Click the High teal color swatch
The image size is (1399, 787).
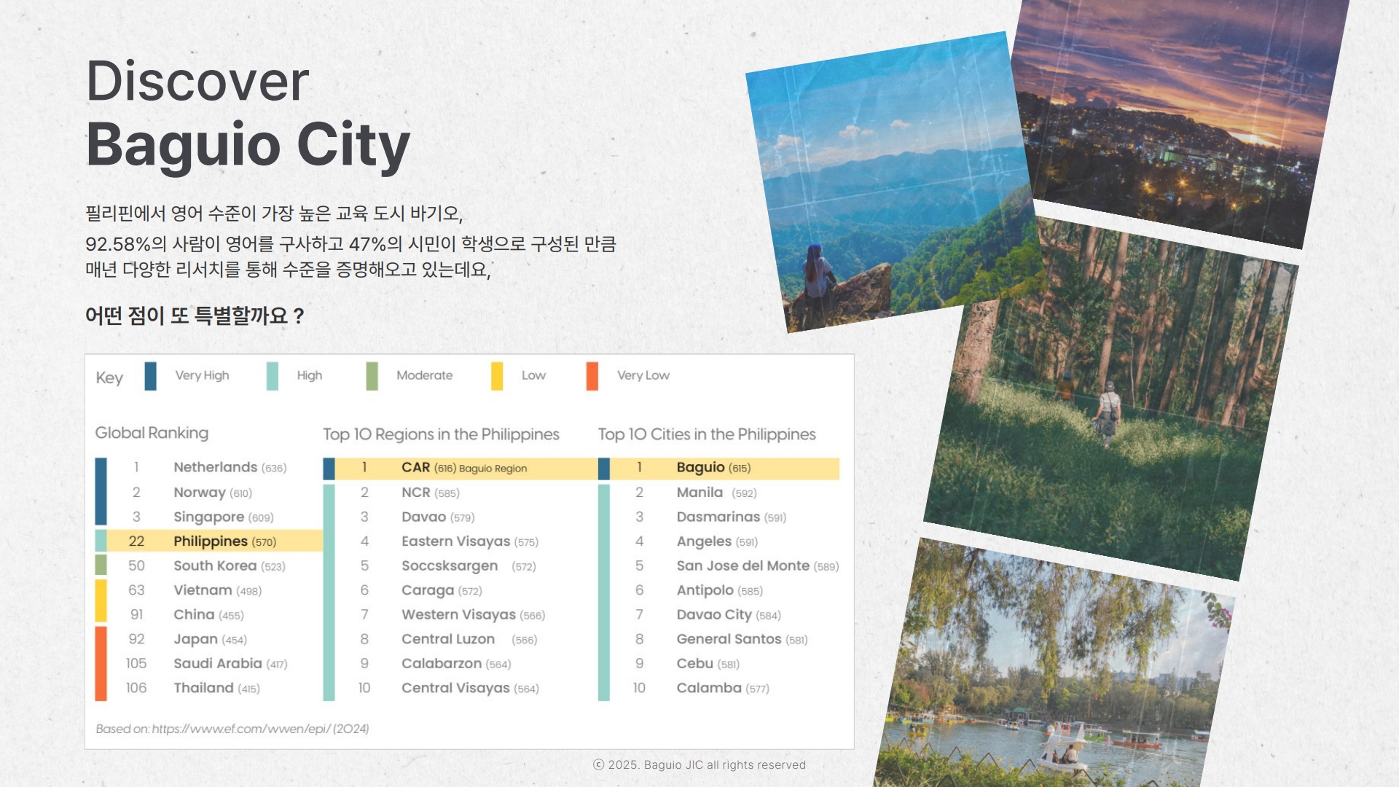[x=272, y=376]
